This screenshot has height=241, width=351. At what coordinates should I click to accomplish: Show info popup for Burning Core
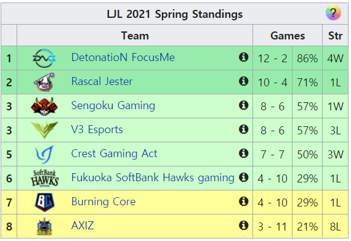click(x=244, y=202)
